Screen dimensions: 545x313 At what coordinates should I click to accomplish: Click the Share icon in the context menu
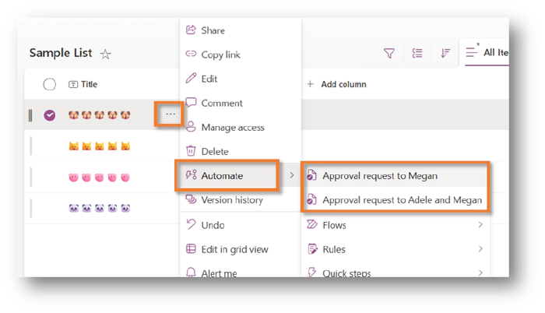coord(192,30)
